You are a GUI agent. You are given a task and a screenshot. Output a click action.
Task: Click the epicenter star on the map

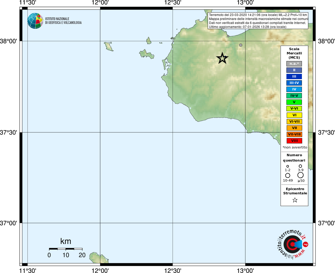[x=222, y=58]
